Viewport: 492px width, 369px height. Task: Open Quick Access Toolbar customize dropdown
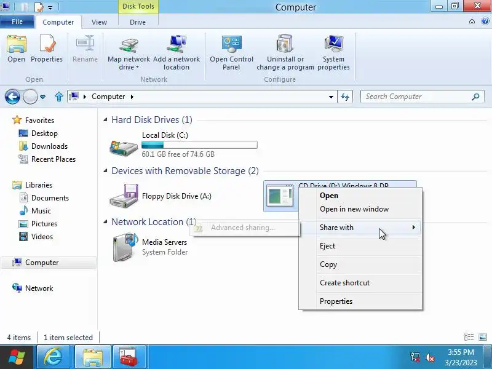click(x=50, y=7)
